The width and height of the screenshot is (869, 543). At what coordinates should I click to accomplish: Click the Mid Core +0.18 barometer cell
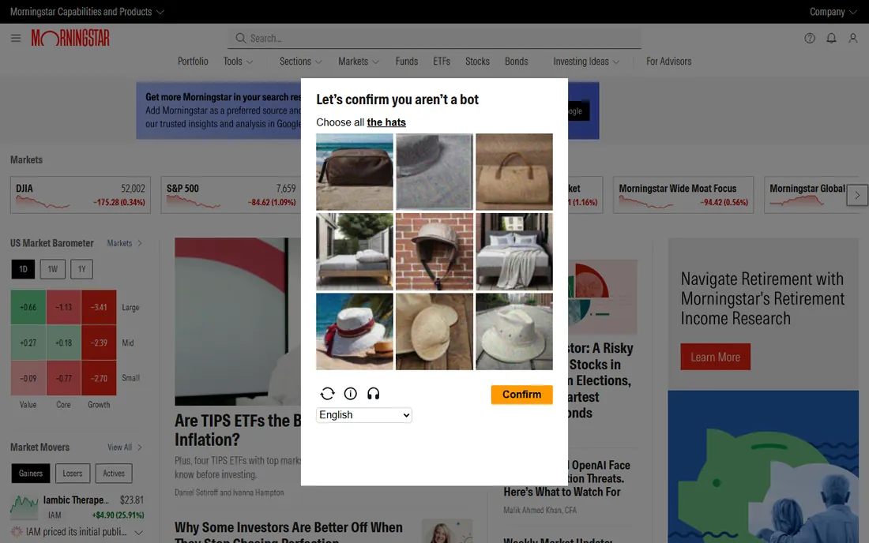click(x=64, y=343)
